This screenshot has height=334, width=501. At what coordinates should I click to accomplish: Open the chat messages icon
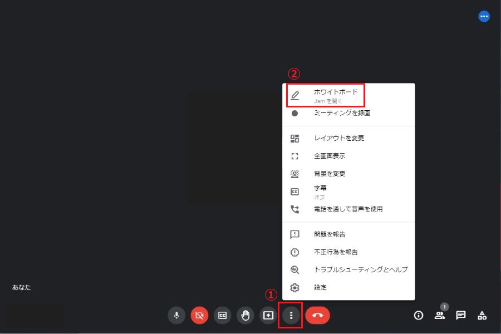coord(461,316)
